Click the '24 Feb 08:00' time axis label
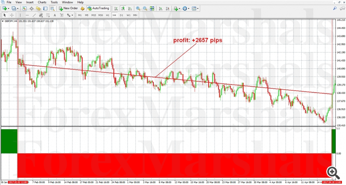 (x=118, y=182)
